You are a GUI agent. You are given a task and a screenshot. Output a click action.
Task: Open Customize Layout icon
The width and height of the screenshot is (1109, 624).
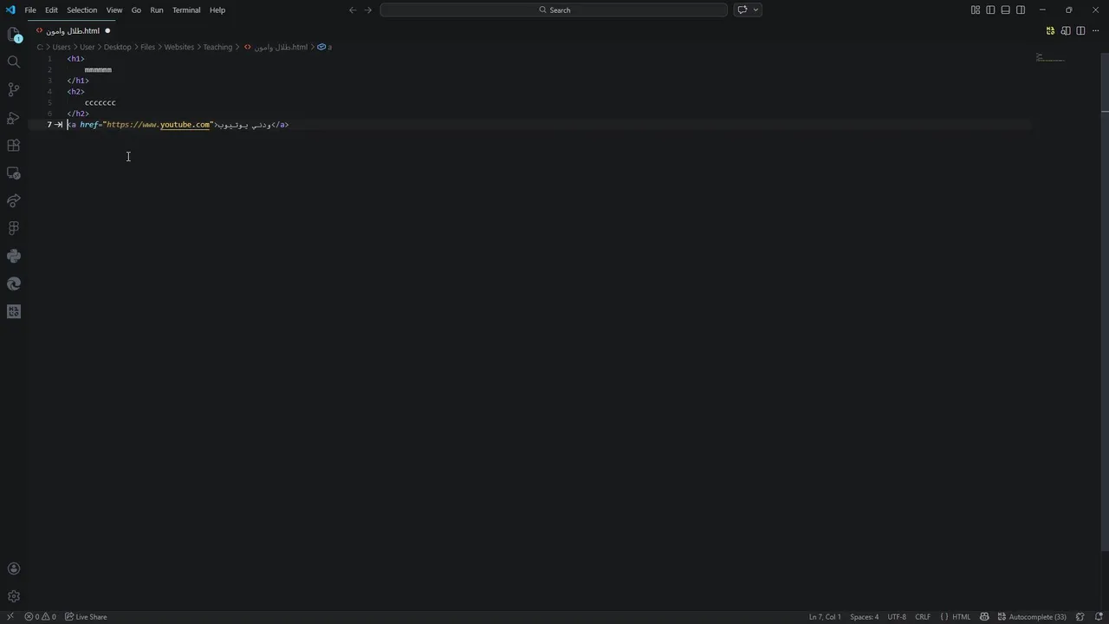[x=976, y=10]
